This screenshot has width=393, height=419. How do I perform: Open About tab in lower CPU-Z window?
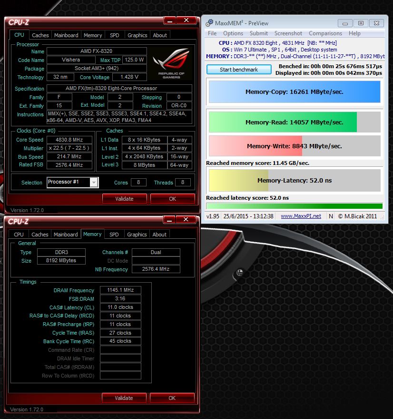pos(159,235)
